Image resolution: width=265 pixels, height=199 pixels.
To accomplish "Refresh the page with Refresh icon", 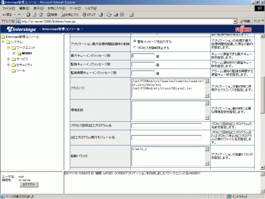I will [x=34, y=15].
